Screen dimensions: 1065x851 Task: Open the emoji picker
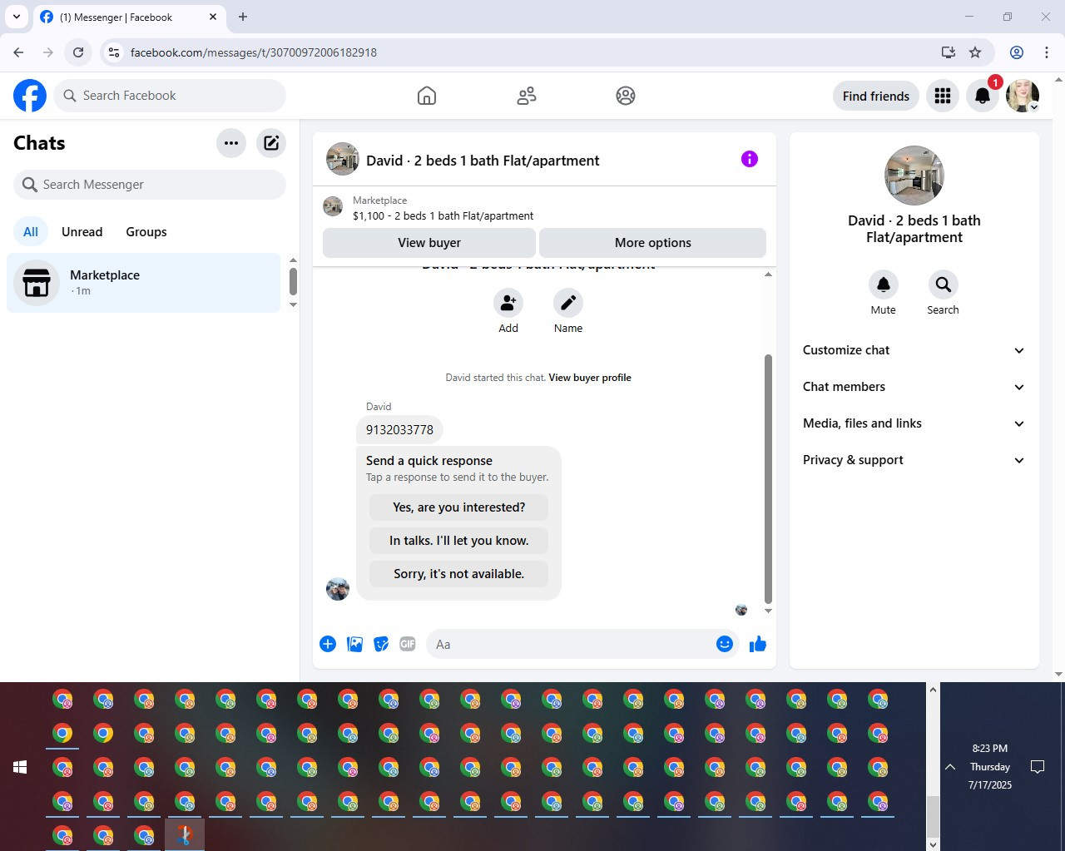(x=725, y=644)
